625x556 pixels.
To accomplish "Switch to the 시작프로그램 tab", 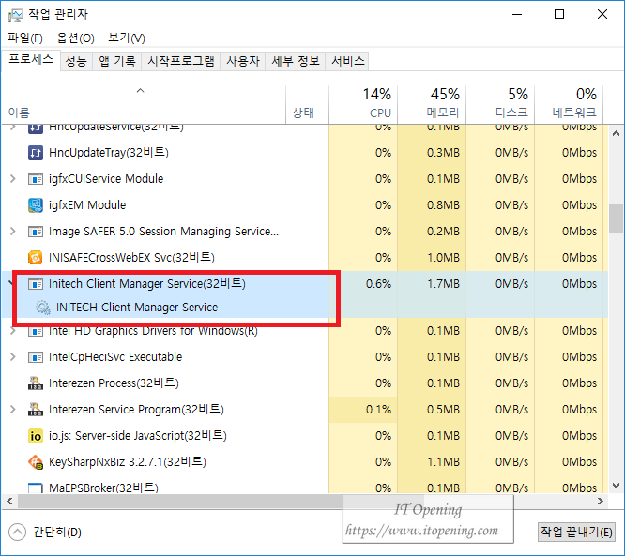I will coord(180,61).
